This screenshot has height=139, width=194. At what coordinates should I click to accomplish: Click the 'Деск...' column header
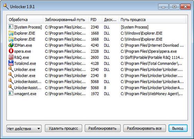(x=111, y=19)
